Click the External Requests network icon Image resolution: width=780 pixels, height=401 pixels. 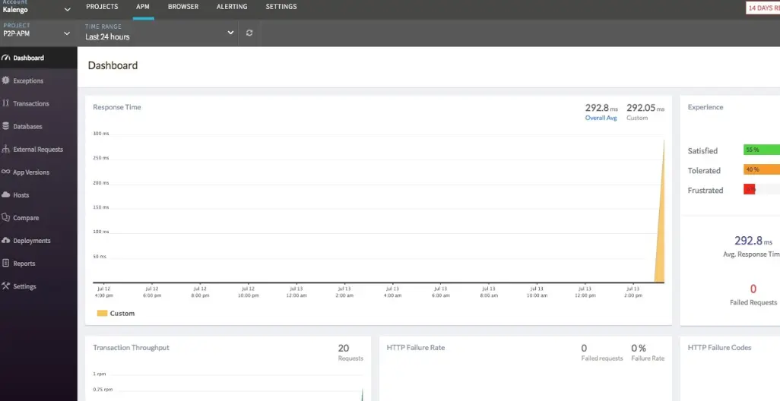tap(6, 149)
